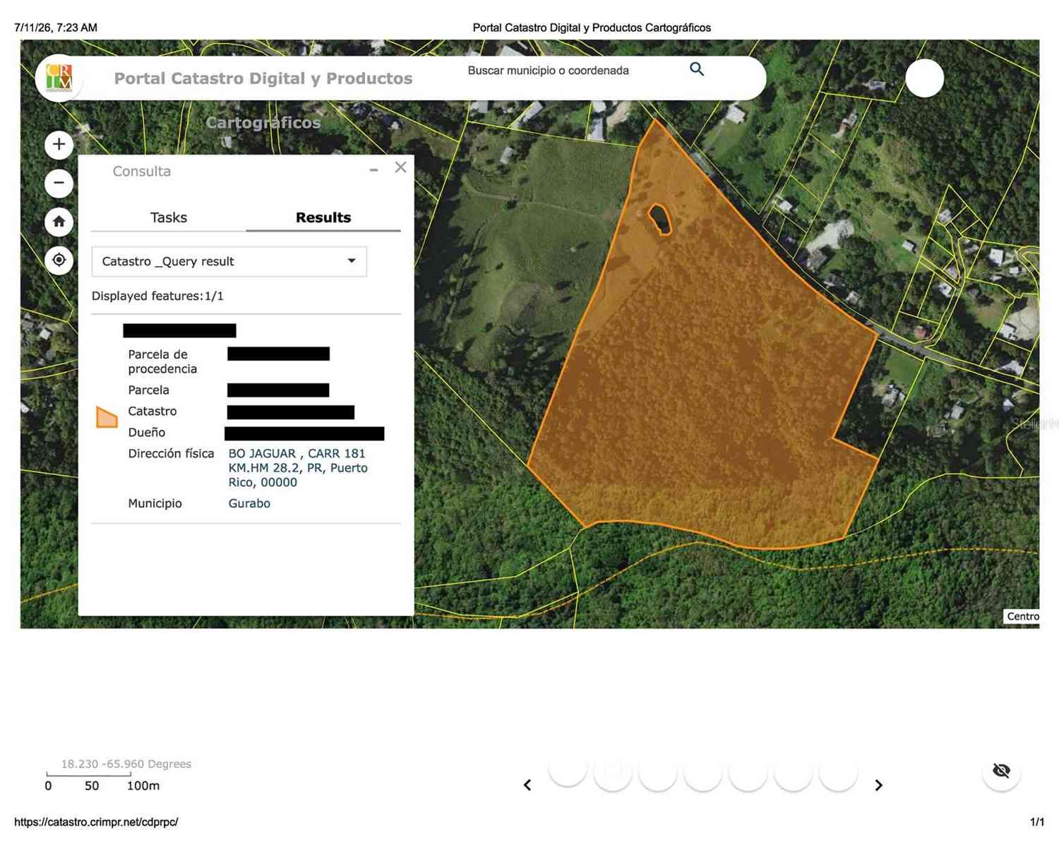Select the BO JAGUAR address text
Viewport: 1059px width, 847px height.
pos(298,468)
